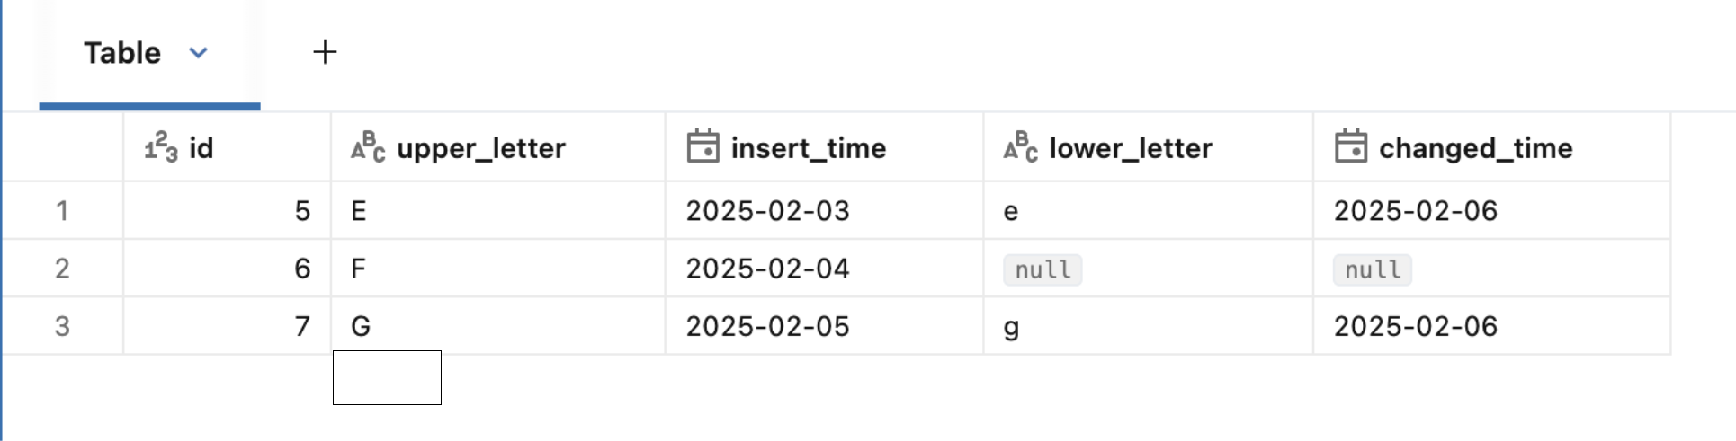
Task: Select row number 1
Action: 62,211
